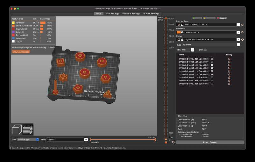Switch to 3D editor view cube icon
This screenshot has width=255, height=162.
pyautogui.click(x=17, y=129)
